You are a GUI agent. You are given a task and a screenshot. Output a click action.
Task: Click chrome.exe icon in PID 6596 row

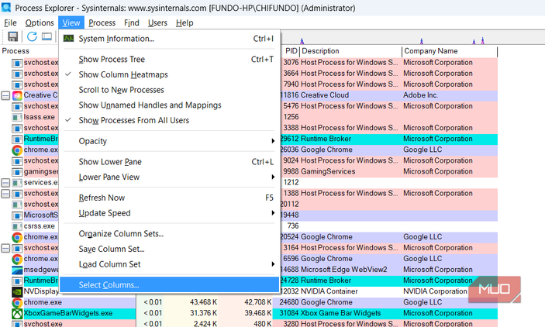tap(17, 260)
